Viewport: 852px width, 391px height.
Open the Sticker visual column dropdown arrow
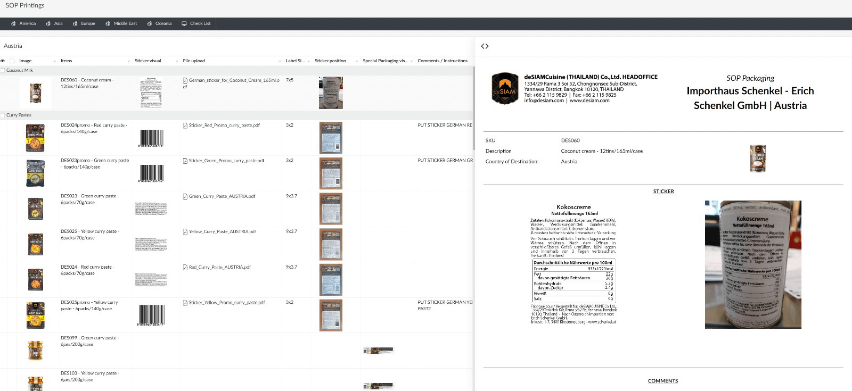(177, 61)
